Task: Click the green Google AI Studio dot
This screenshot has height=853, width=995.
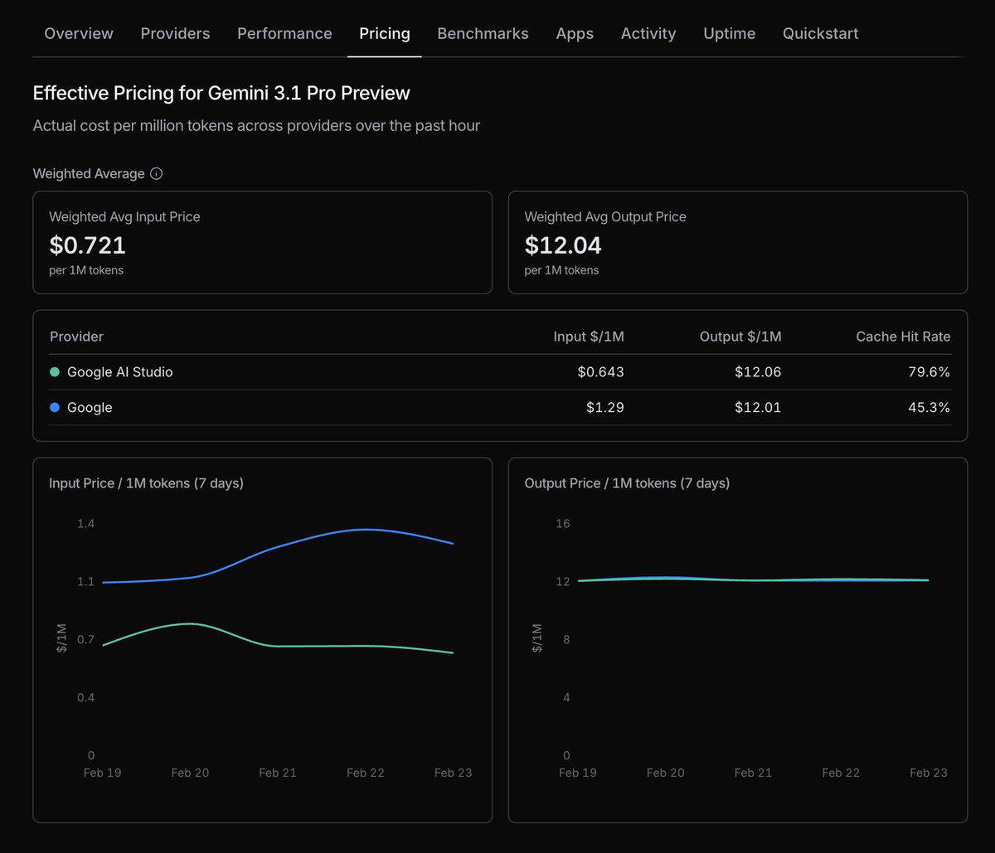Action: coord(55,372)
